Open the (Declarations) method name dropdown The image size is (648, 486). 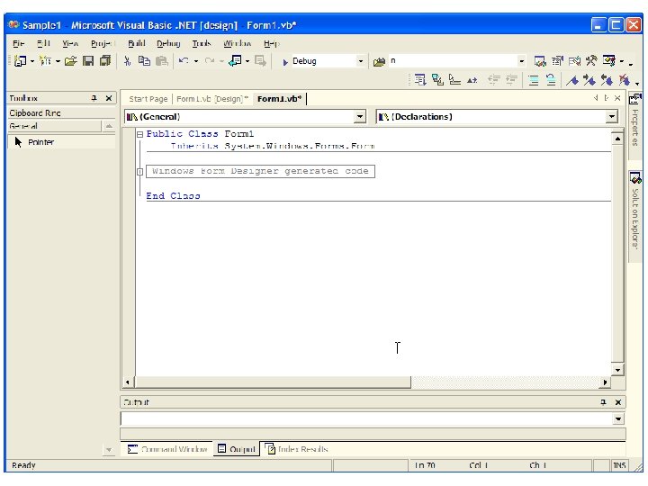point(612,117)
